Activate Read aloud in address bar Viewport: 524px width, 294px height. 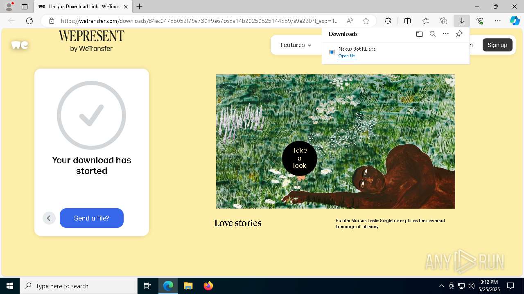coord(350,21)
